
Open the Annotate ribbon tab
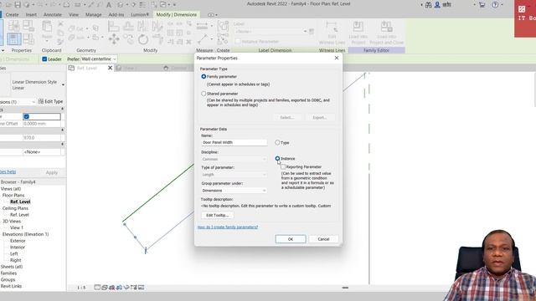click(53, 15)
